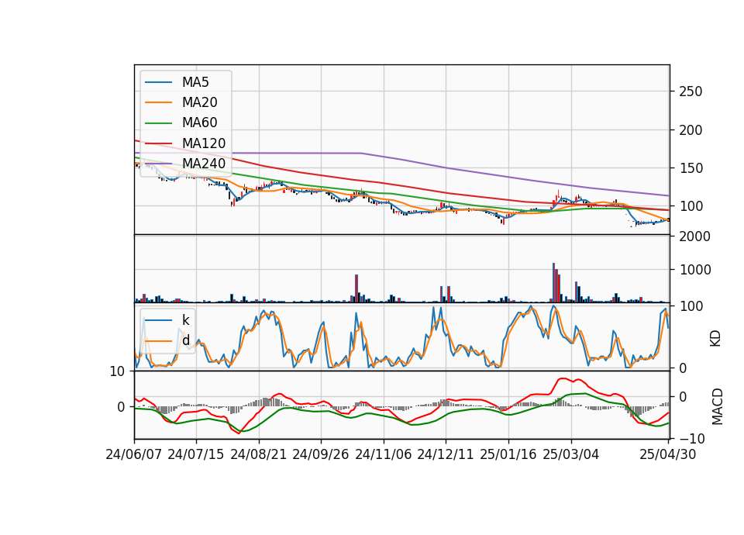Click the MA20 legend label
Image resolution: width=744 pixels, height=535 pixels.
(x=200, y=102)
